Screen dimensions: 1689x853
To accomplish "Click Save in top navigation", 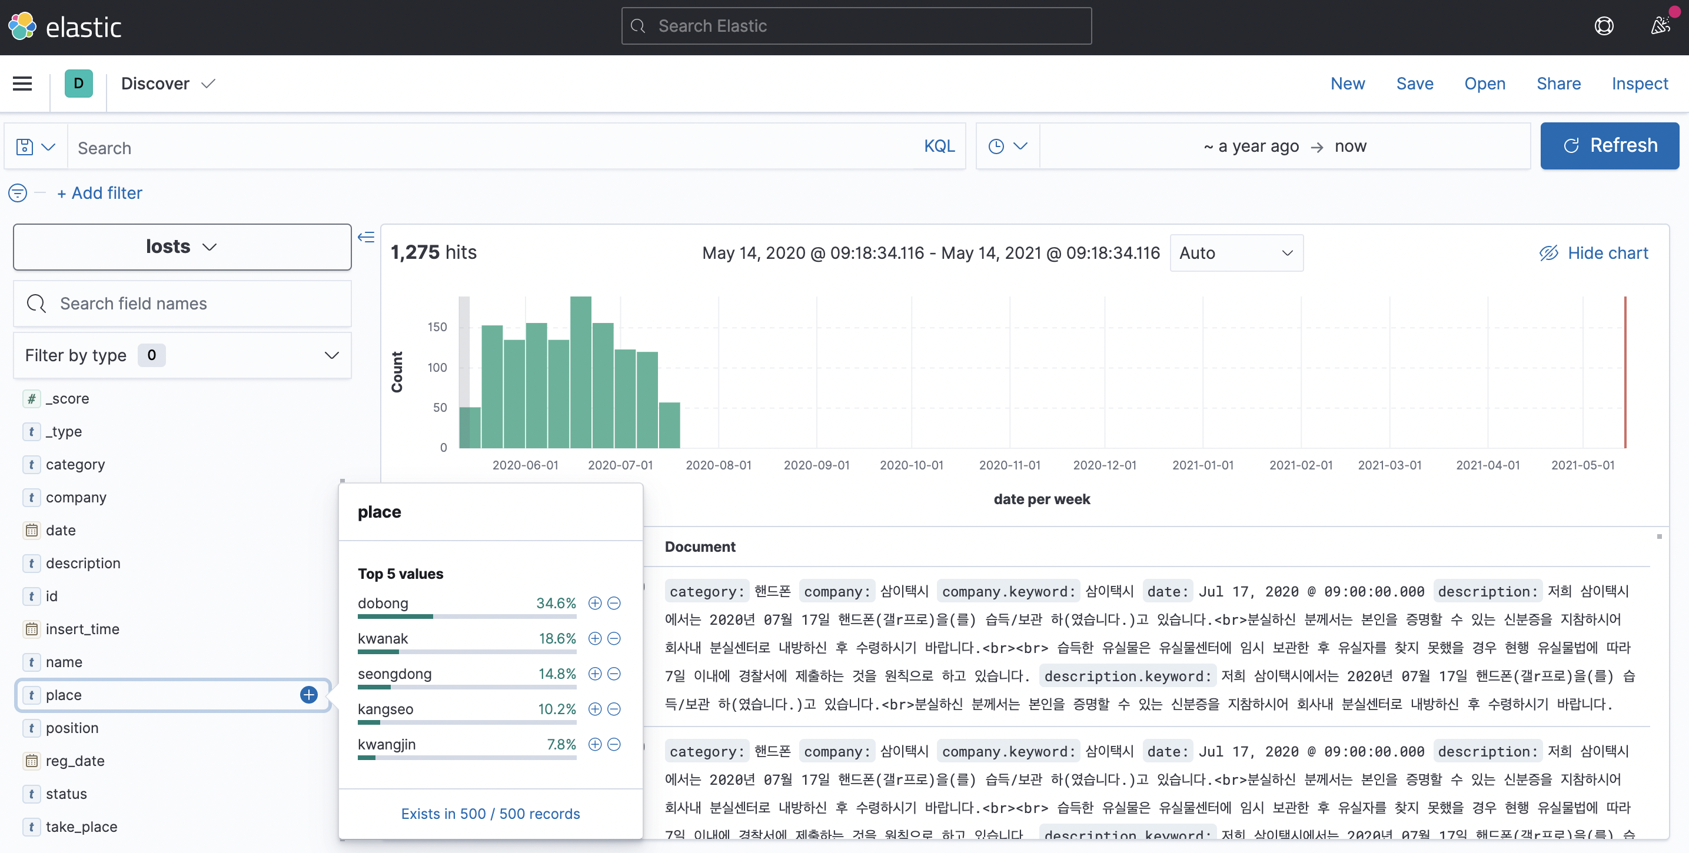I will (1414, 84).
